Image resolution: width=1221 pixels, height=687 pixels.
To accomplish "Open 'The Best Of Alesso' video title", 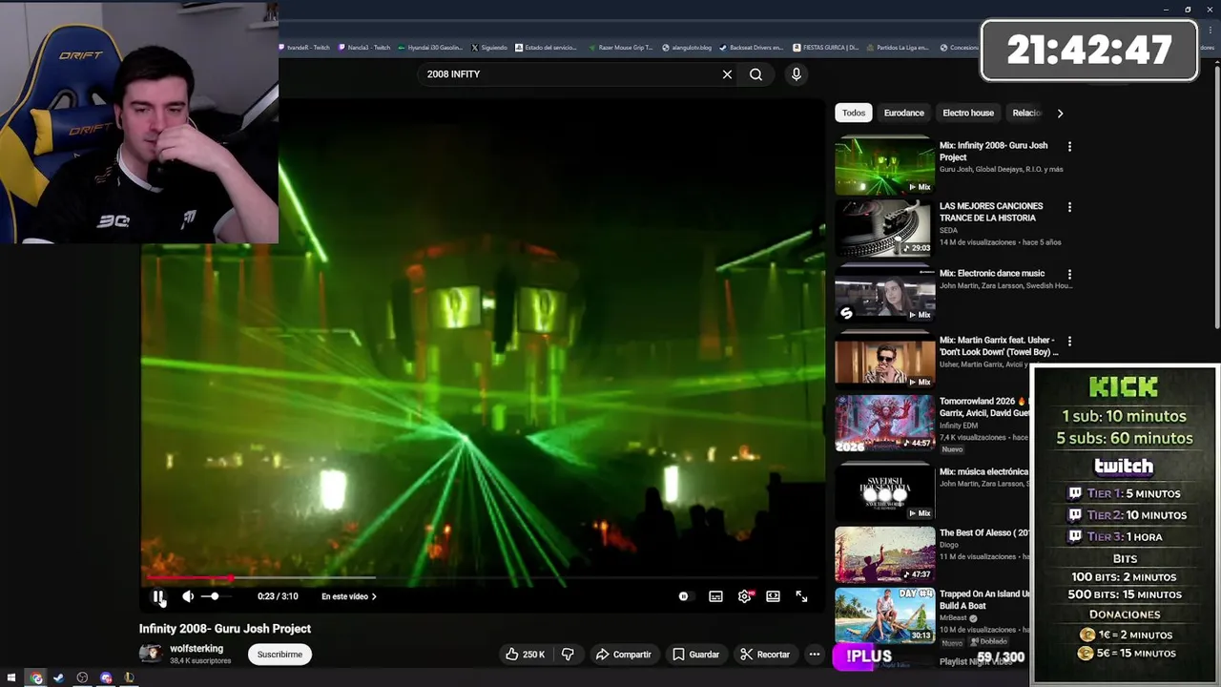I will pyautogui.click(x=984, y=533).
